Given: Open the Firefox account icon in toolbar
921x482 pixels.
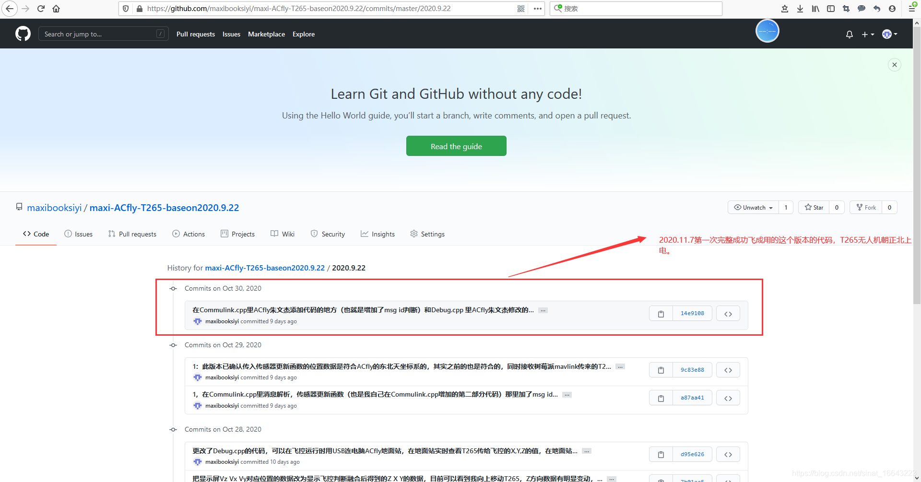Looking at the screenshot, I should tap(892, 9).
